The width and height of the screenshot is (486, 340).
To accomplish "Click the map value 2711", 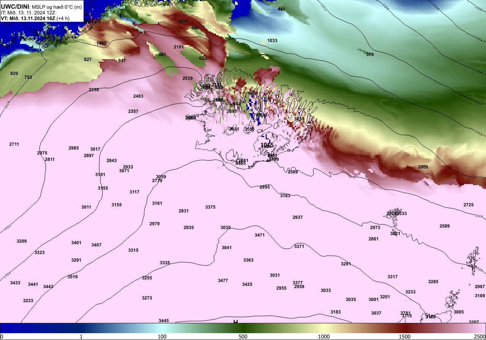I will click(14, 144).
